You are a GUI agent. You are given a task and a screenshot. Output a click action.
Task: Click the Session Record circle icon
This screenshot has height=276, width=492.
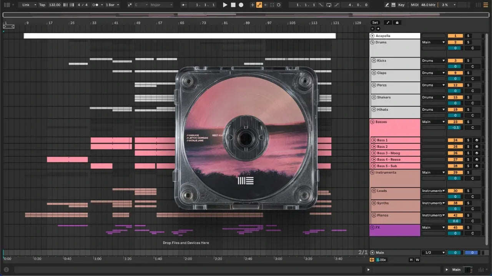pyautogui.click(x=279, y=5)
